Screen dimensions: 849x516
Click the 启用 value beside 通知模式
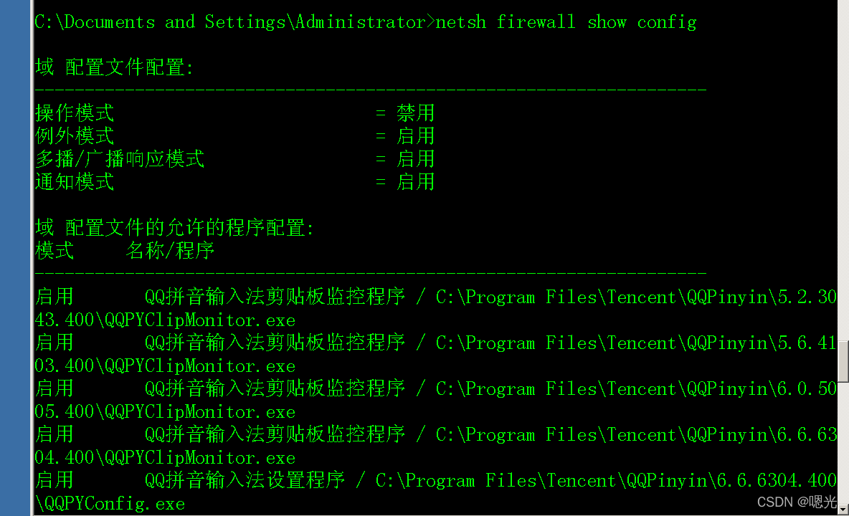pos(415,182)
